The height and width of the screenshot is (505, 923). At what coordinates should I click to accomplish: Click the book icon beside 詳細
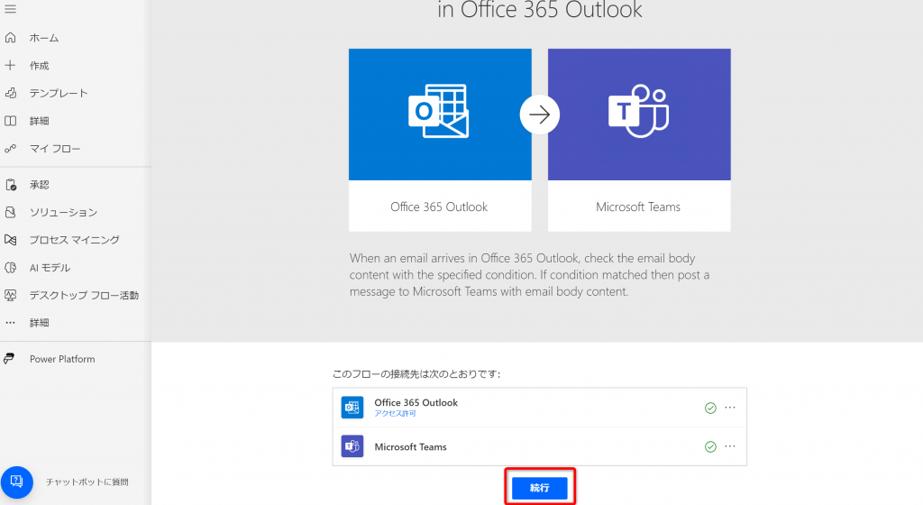point(10,121)
